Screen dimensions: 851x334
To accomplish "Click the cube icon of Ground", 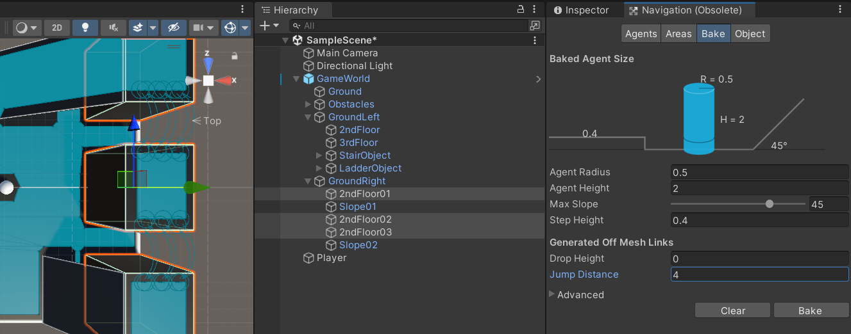I will (x=320, y=91).
